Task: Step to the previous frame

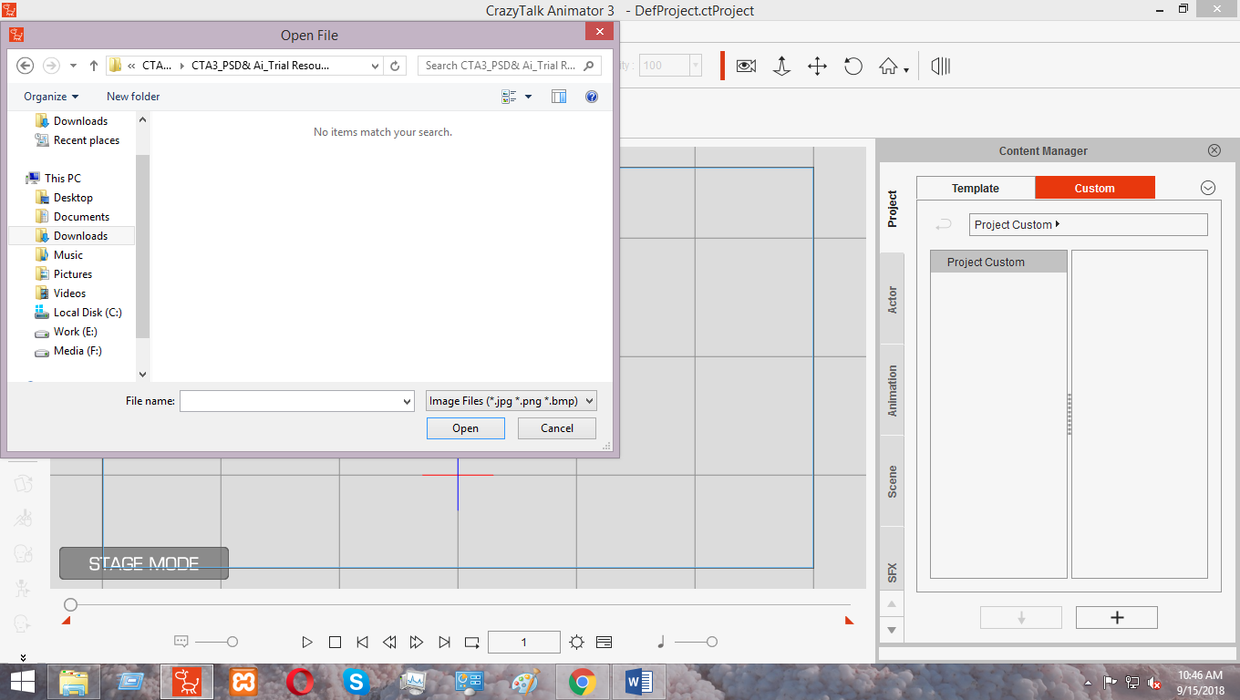Action: click(x=389, y=643)
